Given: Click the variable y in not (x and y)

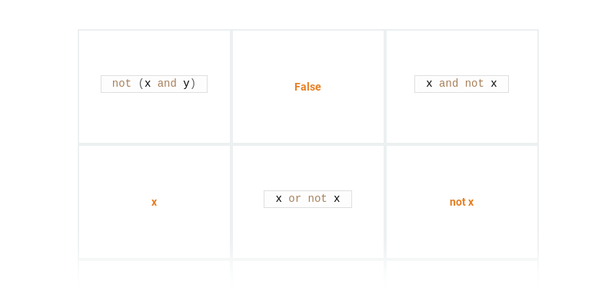Looking at the screenshot, I should click(186, 84).
